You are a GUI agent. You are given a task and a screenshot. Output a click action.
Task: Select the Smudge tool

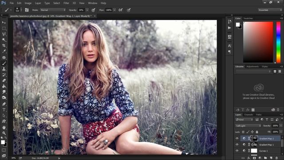4,92
